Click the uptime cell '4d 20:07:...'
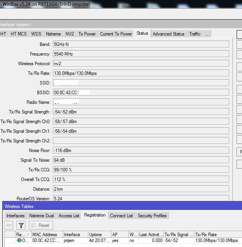This screenshot has width=242, height=247. tap(100, 240)
